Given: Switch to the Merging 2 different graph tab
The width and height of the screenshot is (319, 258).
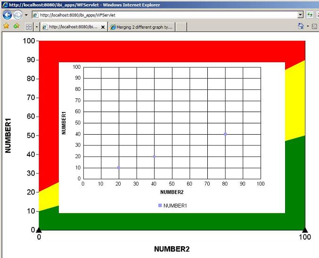Looking at the screenshot, I should (141, 27).
